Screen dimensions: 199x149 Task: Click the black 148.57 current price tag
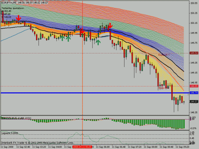194,102
